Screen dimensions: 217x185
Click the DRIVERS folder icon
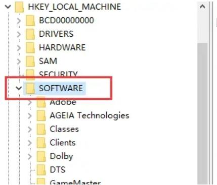click(x=30, y=34)
